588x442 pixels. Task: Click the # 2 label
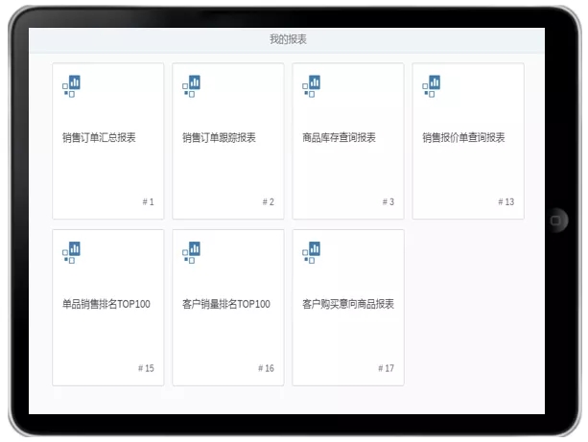269,202
